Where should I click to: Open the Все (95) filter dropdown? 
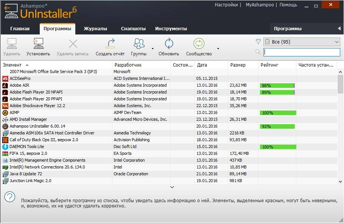click(x=302, y=42)
